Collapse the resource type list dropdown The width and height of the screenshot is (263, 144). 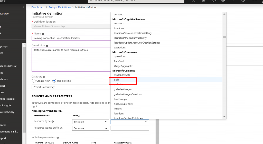click(x=146, y=122)
